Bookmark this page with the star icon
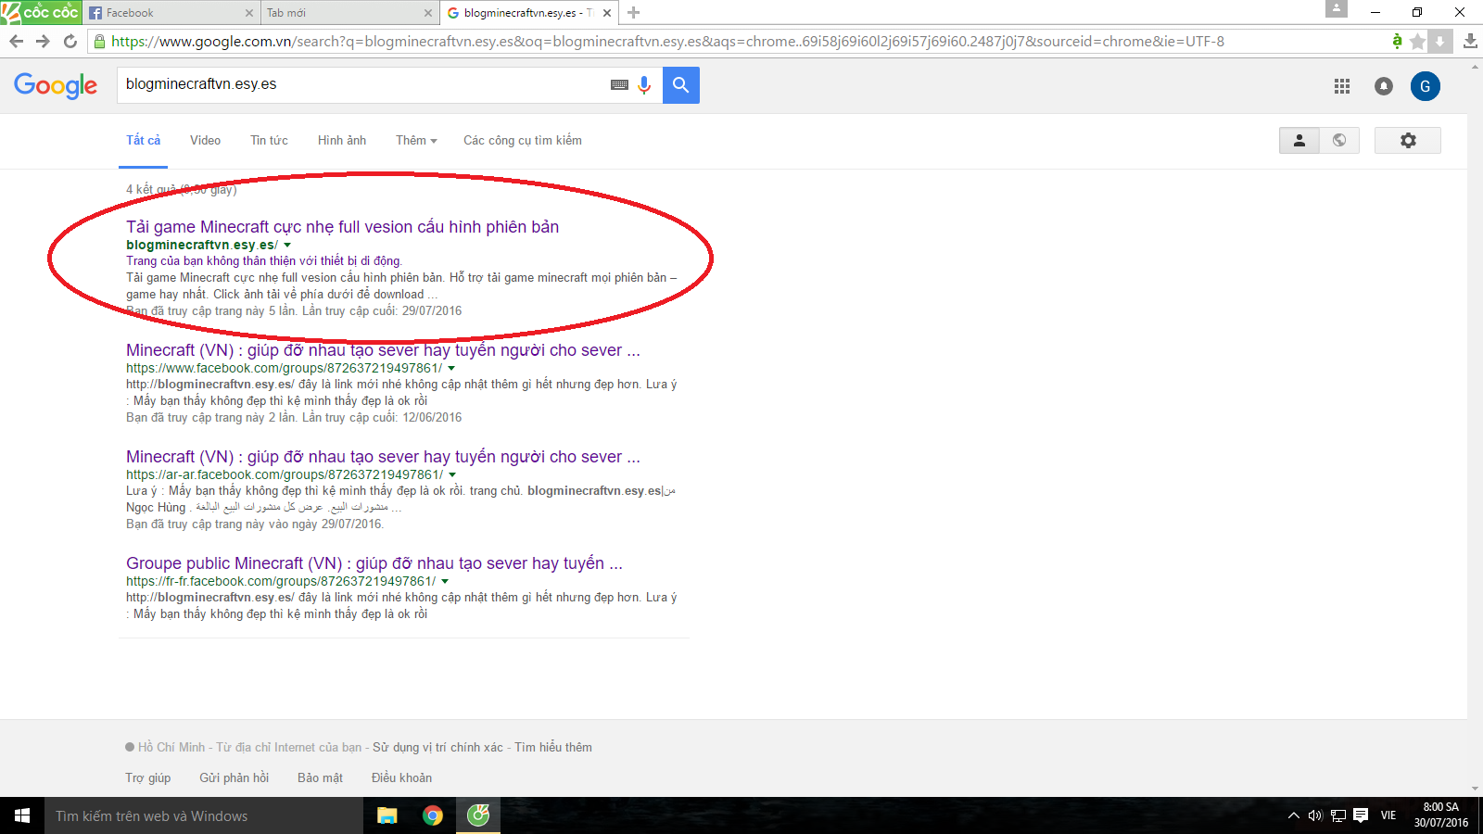 click(x=1417, y=42)
